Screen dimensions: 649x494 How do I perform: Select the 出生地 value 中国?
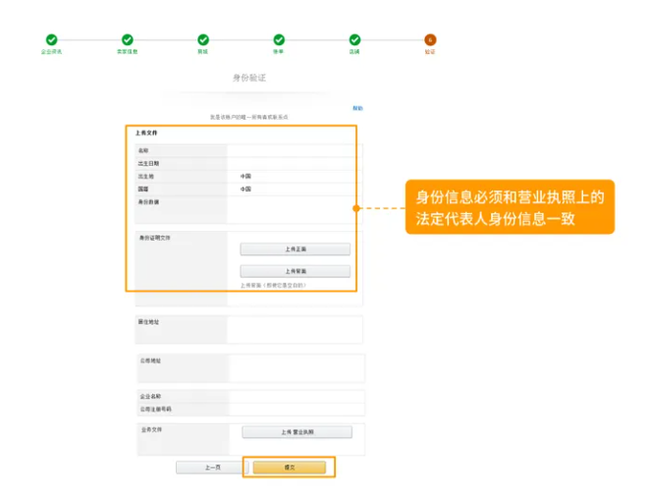pos(246,176)
